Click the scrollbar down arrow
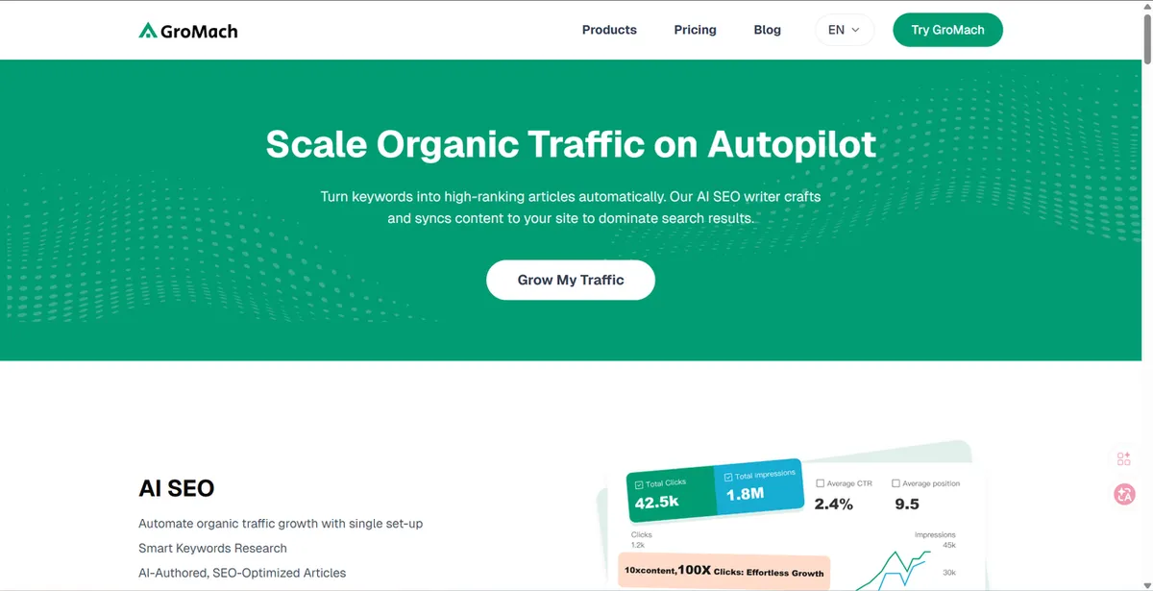Screen dimensions: 1153x591 click(1147, 583)
